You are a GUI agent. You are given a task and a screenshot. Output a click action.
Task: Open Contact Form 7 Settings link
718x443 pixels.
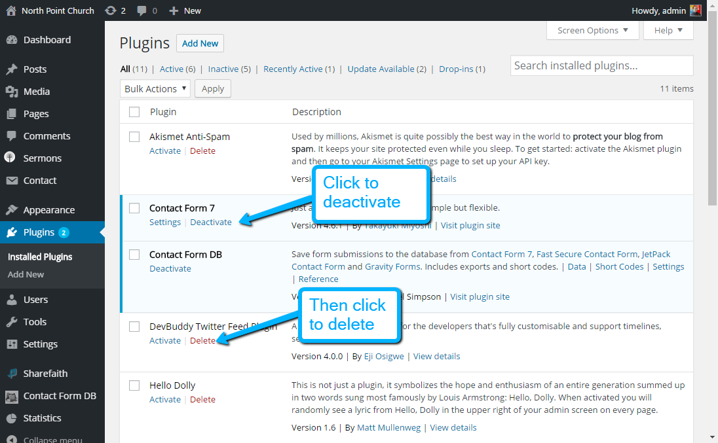point(165,222)
